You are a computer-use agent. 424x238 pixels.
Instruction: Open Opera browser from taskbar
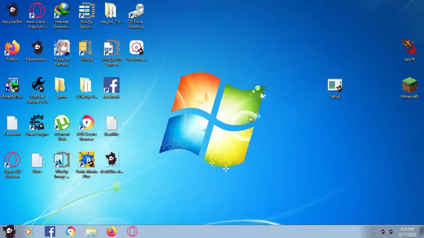(132, 232)
